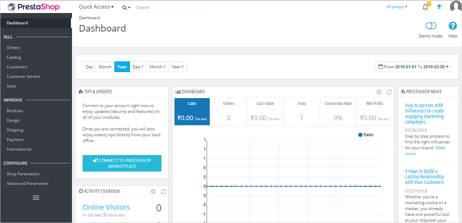Select the Month date range button
462x223 pixels.
coord(105,67)
